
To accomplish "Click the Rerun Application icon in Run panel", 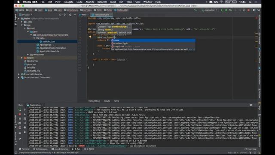I will [20, 110].
